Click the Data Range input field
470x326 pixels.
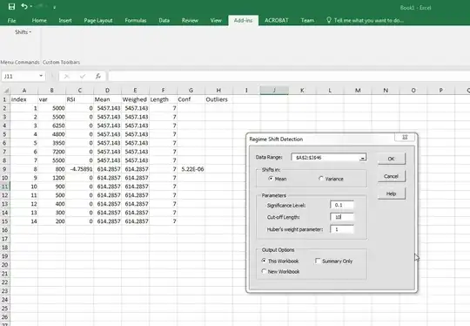(326, 157)
